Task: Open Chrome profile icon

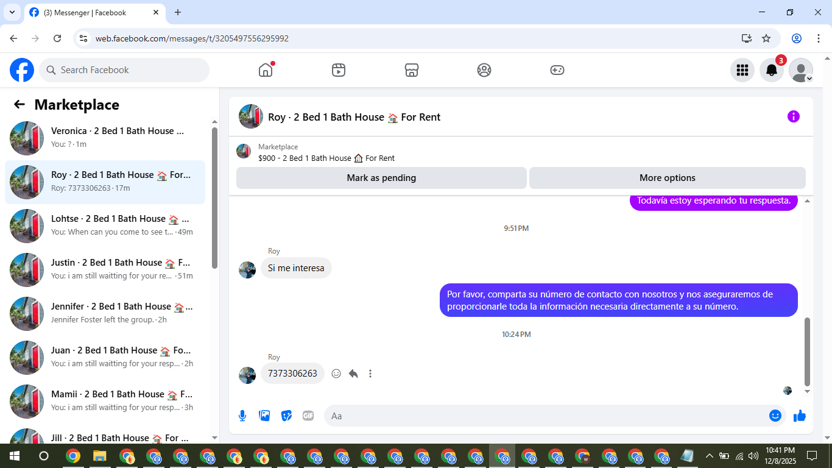Action: pyautogui.click(x=797, y=38)
